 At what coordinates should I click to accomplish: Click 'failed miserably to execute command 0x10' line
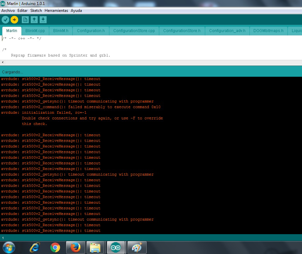[x=81, y=107]
